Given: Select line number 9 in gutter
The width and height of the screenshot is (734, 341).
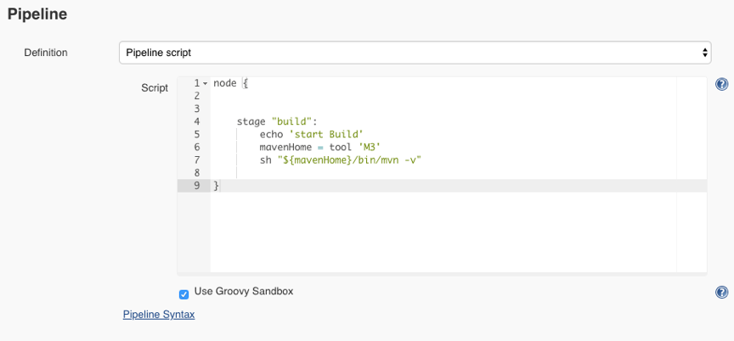Looking at the screenshot, I should coord(196,185).
